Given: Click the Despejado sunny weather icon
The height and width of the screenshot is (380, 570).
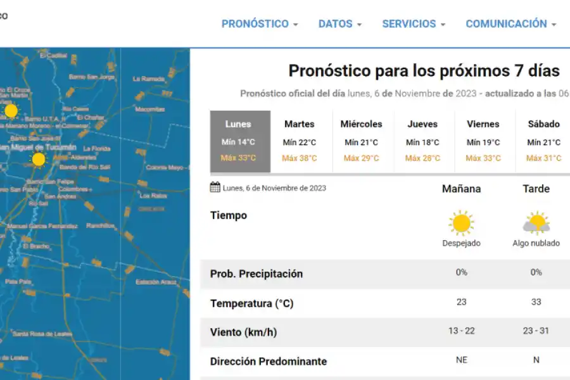Looking at the screenshot, I should tap(462, 223).
